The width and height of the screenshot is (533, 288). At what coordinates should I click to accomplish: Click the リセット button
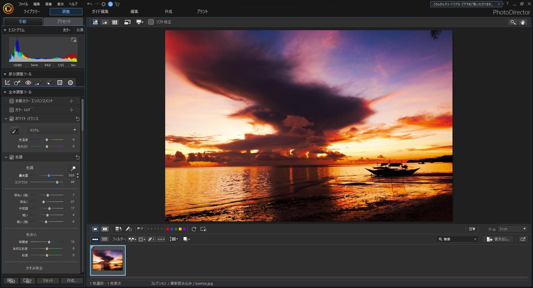tap(47, 281)
